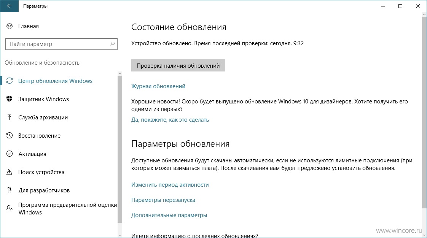Click the Insider Program person icon
Image resolution: width=427 pixels, height=238 pixels.
pyautogui.click(x=10, y=208)
